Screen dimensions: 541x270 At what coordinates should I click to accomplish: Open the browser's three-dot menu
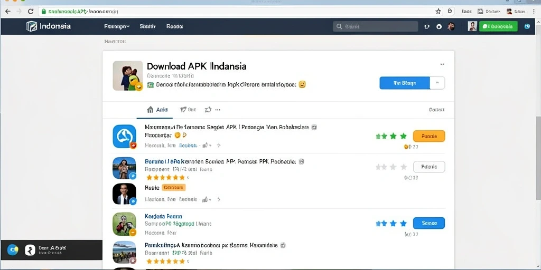(534, 12)
